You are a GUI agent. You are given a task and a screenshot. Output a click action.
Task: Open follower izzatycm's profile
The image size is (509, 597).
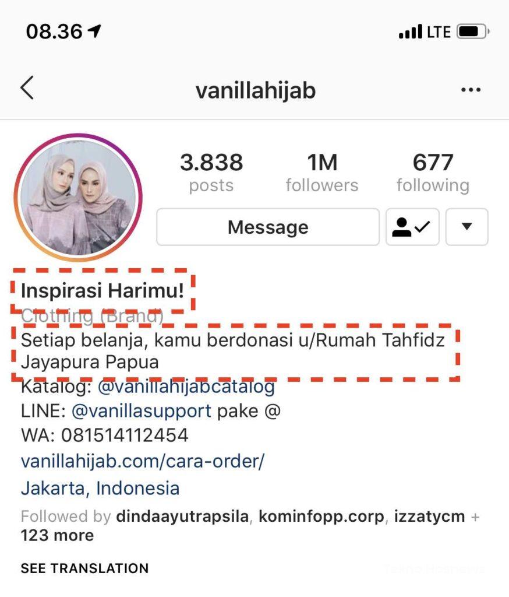429,517
